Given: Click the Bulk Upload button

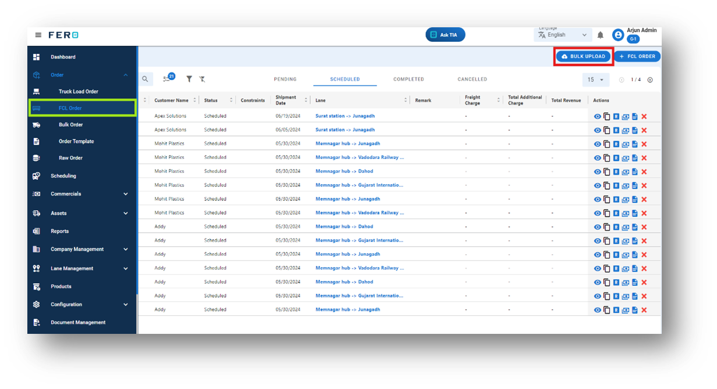Looking at the screenshot, I should point(584,56).
